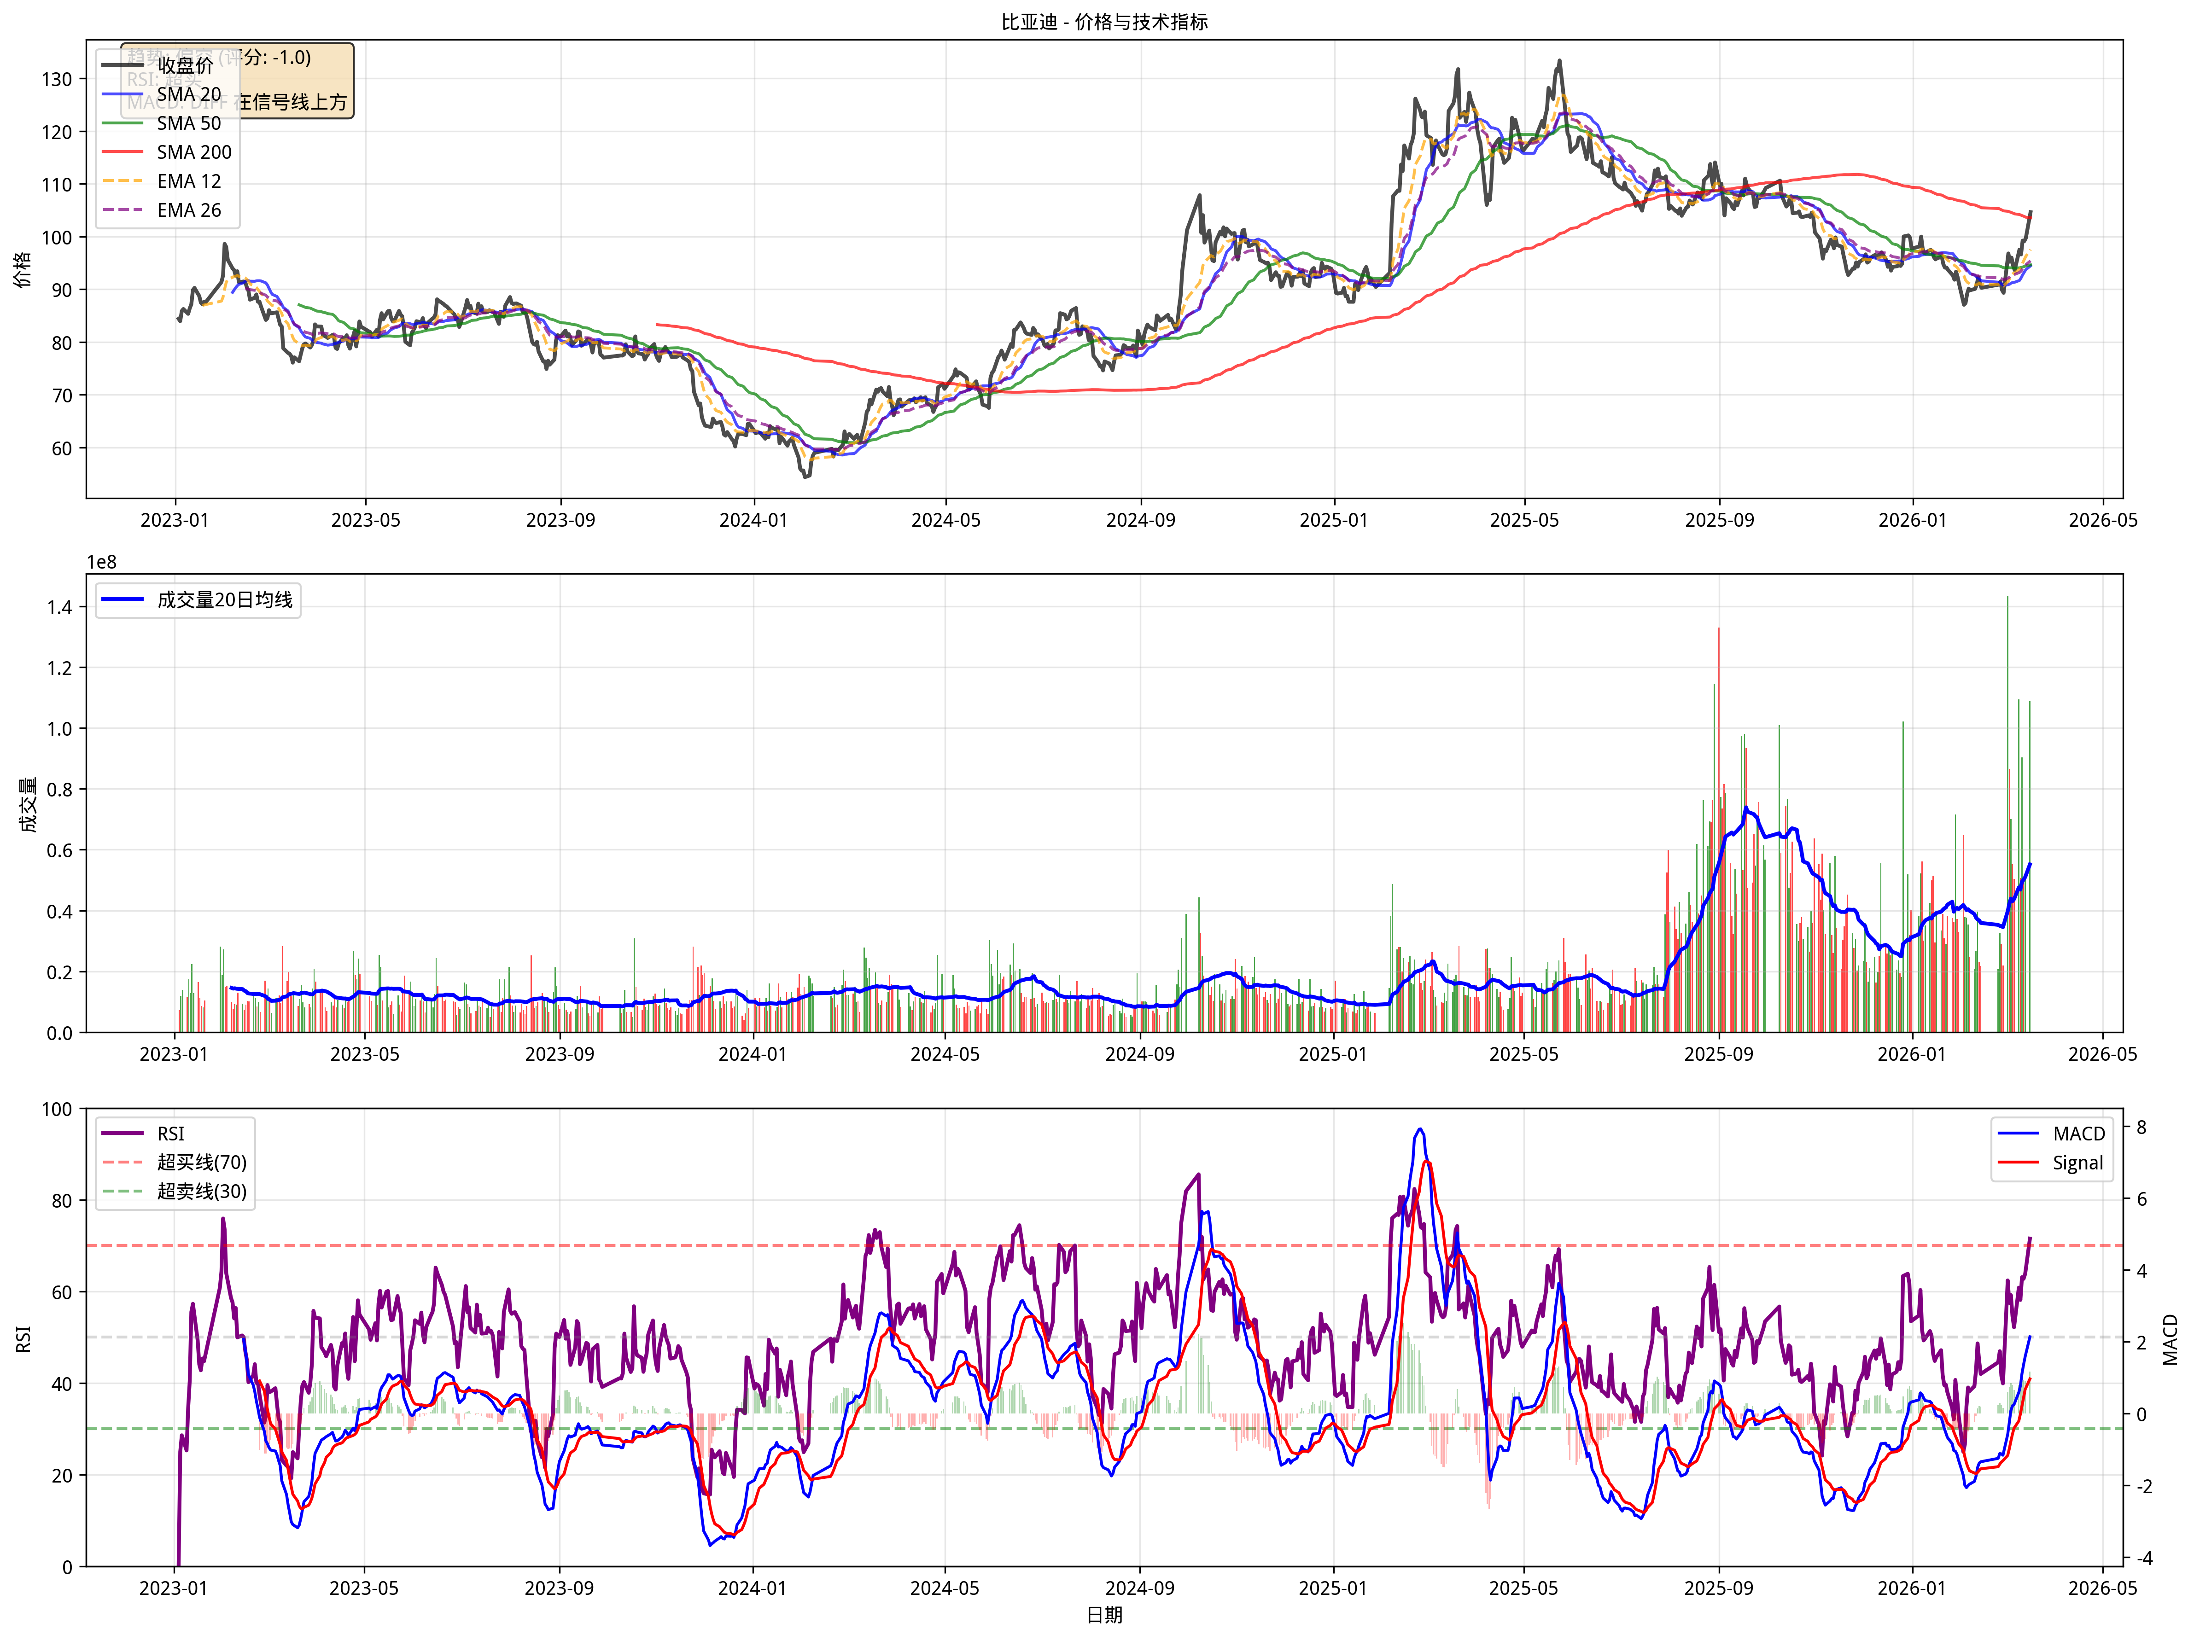This screenshot has width=2194, height=1640.
Task: Click the SMA 20 legend entry
Action: point(188,94)
